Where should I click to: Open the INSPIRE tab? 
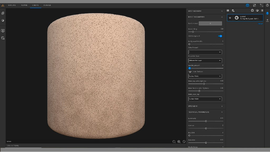24,5
